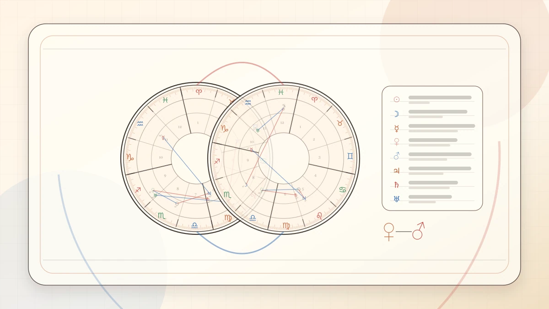Click house number 9 in the left chart
This screenshot has width=549, height=309.
pyautogui.click(x=165, y=176)
